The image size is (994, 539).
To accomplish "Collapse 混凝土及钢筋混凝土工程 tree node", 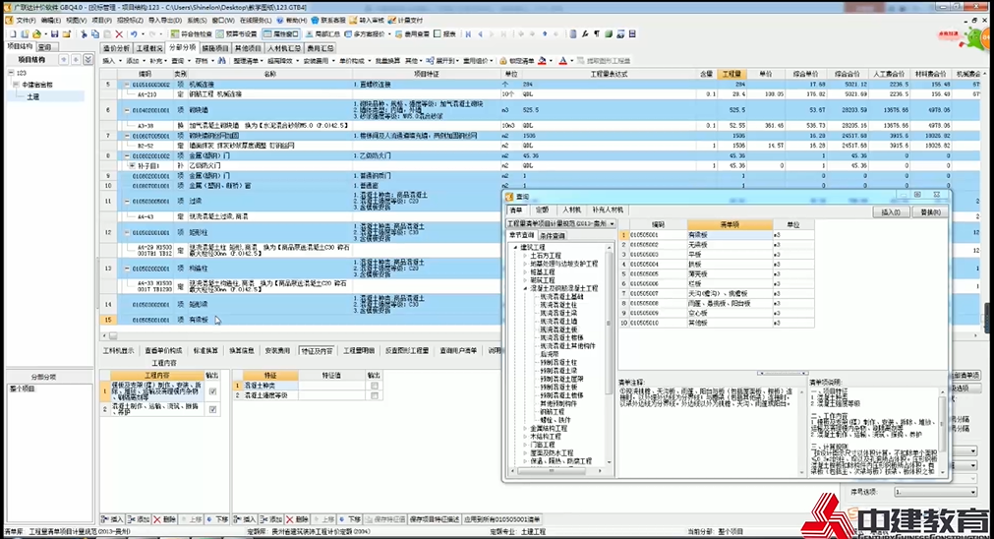I will (x=525, y=288).
